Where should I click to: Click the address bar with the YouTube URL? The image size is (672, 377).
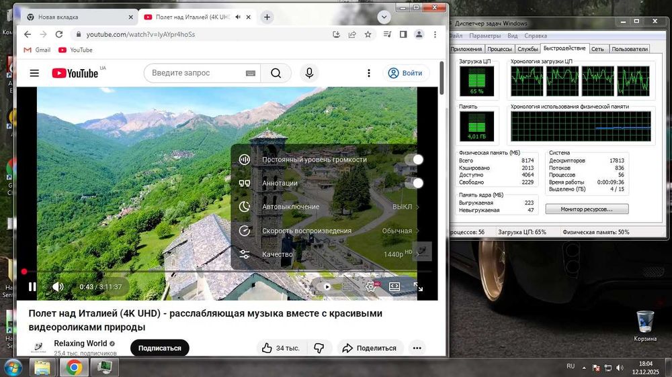point(200,34)
